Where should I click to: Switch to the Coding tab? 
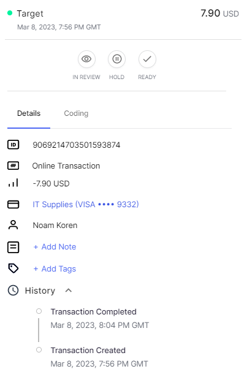[76, 113]
